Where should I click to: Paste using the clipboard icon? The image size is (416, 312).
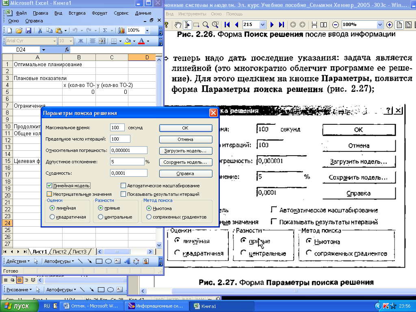coord(58,30)
